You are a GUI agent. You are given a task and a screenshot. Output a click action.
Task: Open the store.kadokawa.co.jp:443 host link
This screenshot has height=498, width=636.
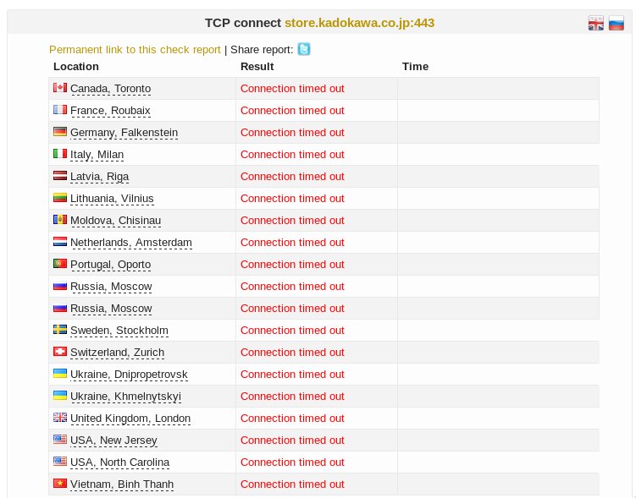coord(359,23)
